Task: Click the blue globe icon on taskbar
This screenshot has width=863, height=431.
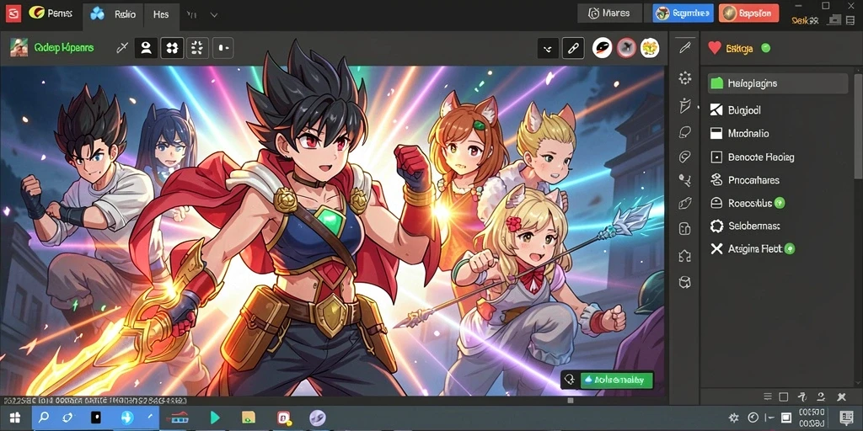Action: coord(127,418)
